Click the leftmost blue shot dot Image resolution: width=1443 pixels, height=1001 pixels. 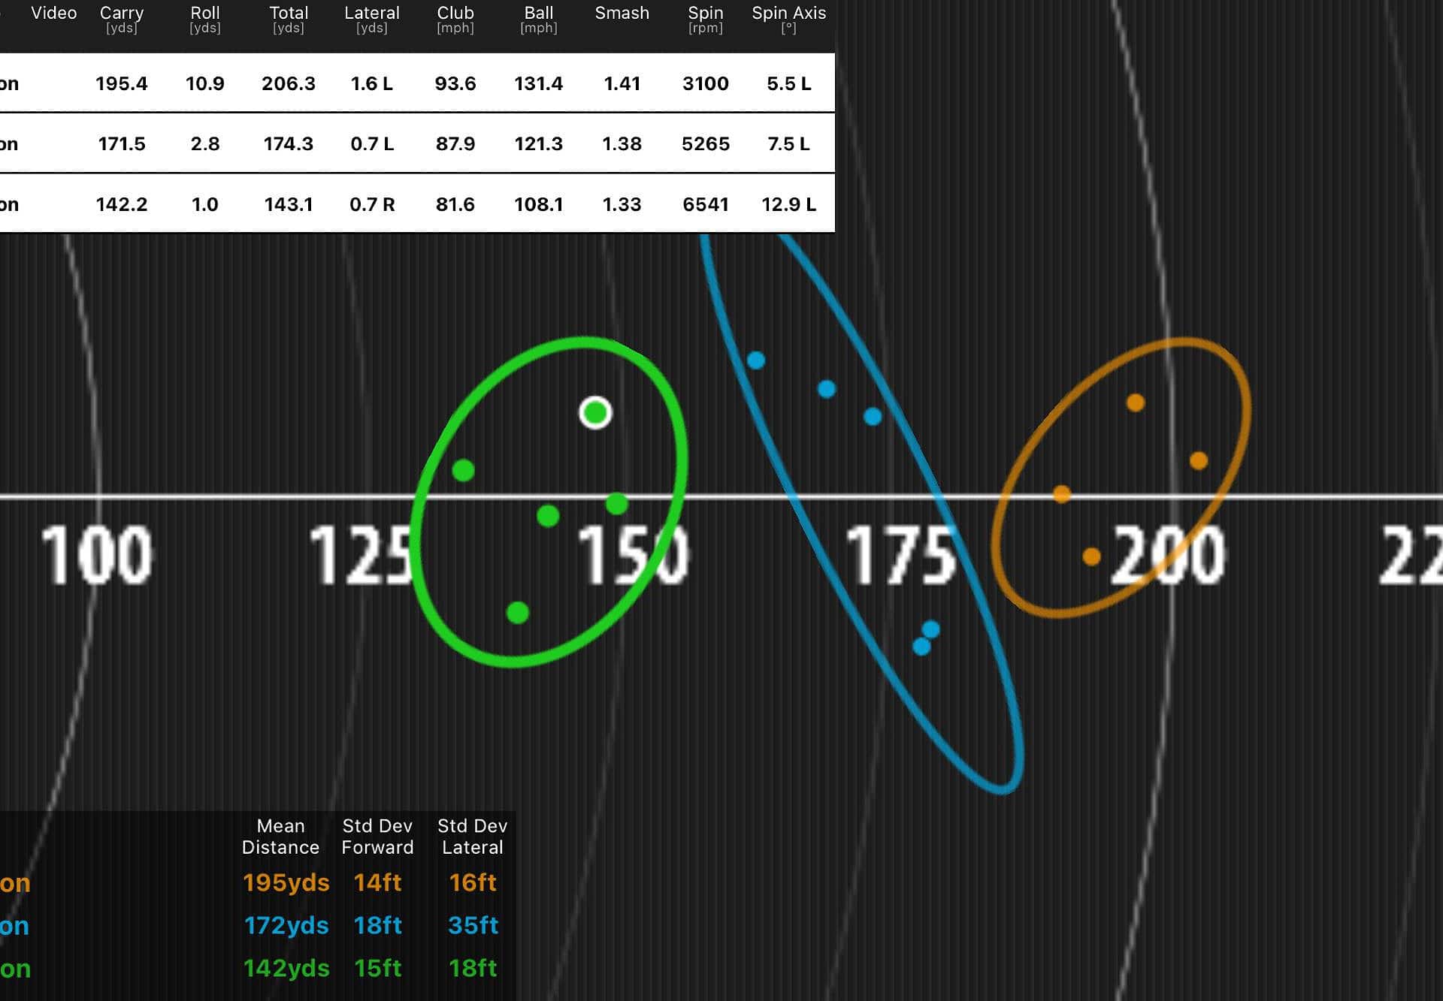point(756,360)
